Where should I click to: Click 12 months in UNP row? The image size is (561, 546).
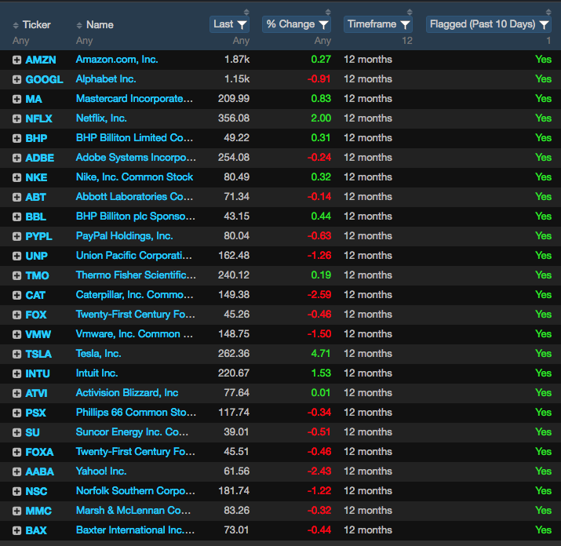coord(368,256)
